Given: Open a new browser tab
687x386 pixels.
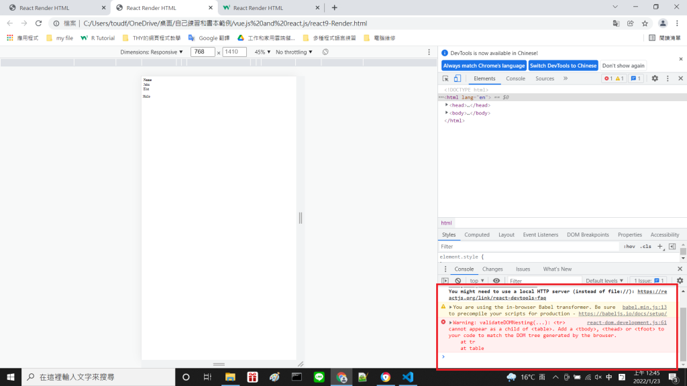Looking at the screenshot, I should click(x=334, y=7).
